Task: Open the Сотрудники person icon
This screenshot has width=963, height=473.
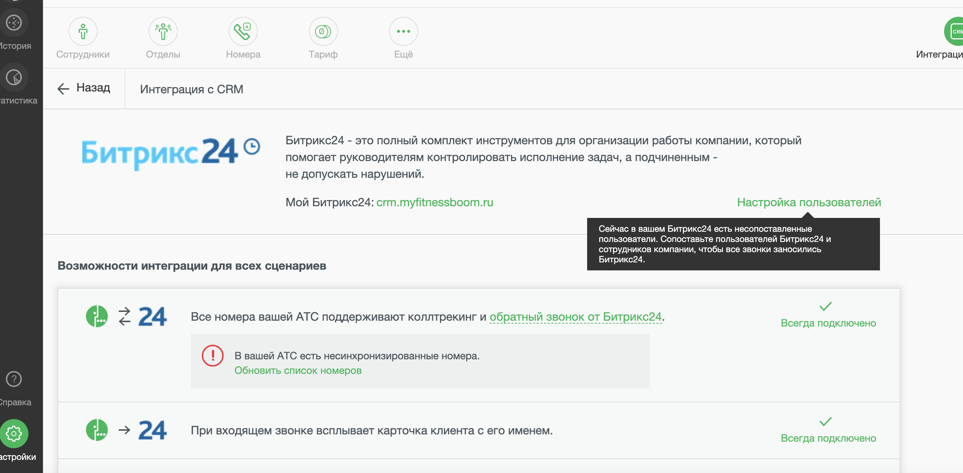Action: (83, 31)
